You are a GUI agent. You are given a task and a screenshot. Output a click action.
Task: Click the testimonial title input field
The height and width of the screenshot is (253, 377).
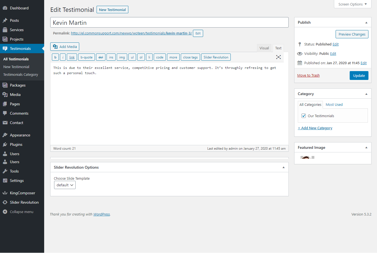coord(169,23)
